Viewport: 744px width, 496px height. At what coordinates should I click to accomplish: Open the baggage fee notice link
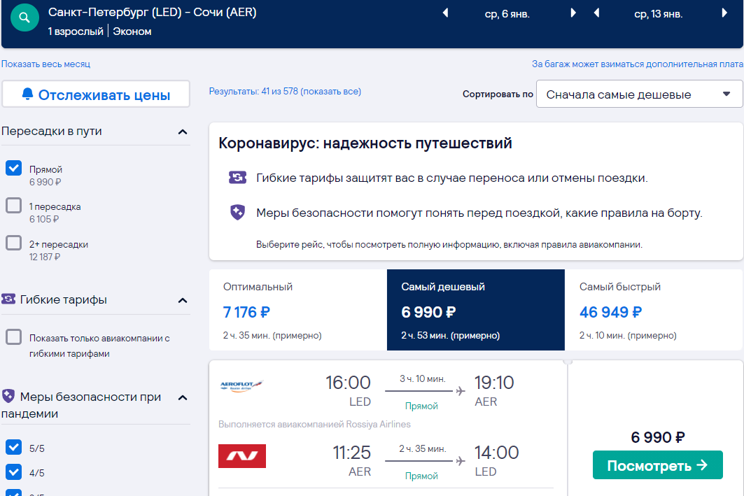click(x=637, y=64)
